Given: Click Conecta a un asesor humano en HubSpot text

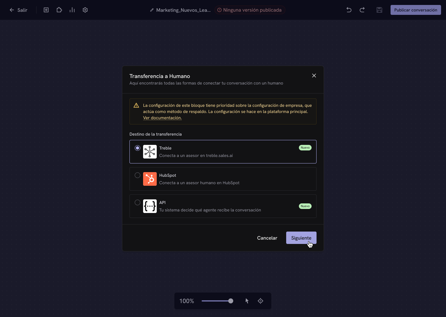Looking at the screenshot, I should 199,183.
